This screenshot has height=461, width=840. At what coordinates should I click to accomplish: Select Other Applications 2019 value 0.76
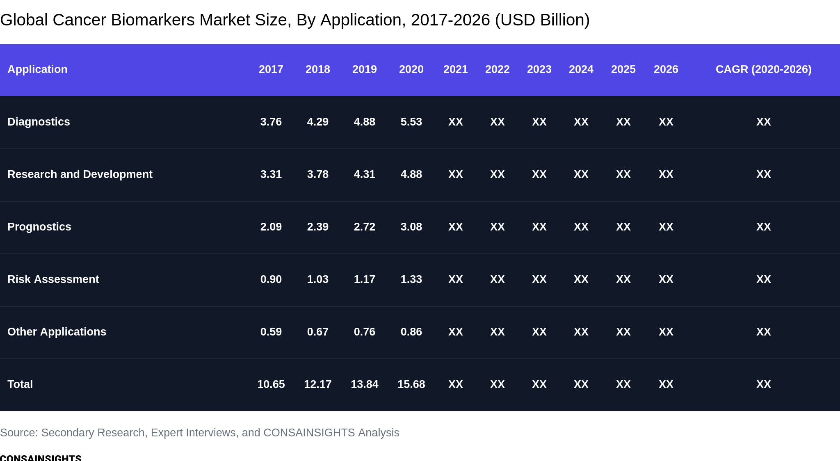(365, 332)
